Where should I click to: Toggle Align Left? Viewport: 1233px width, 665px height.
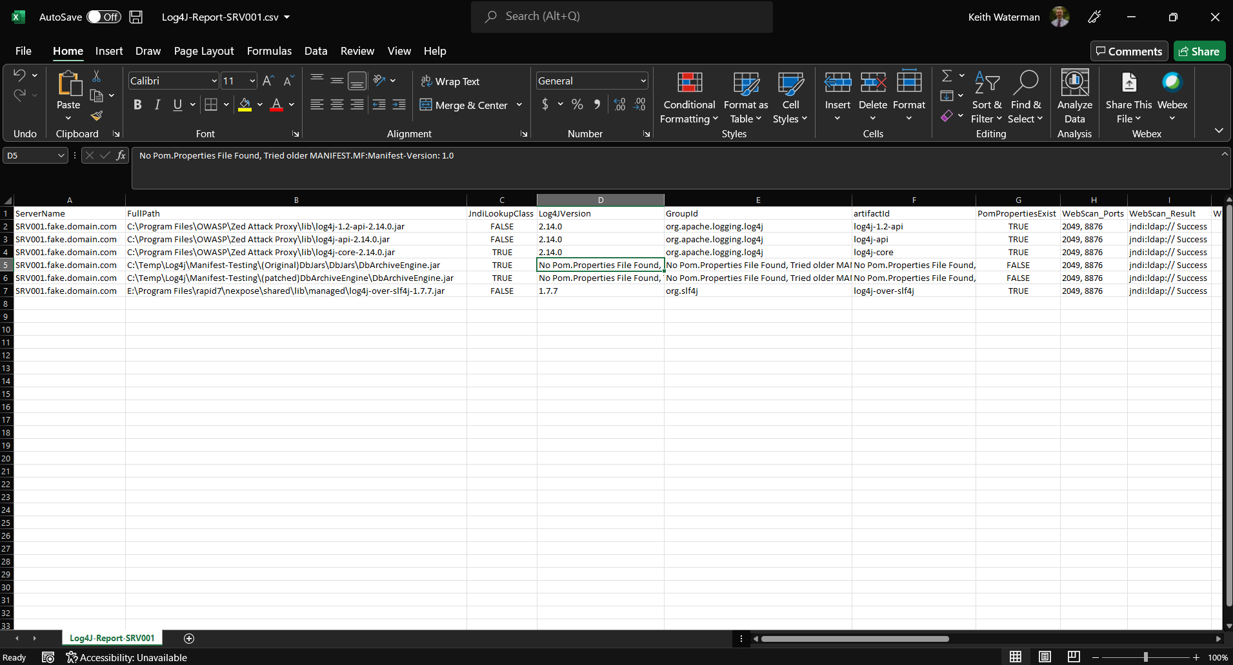(317, 104)
